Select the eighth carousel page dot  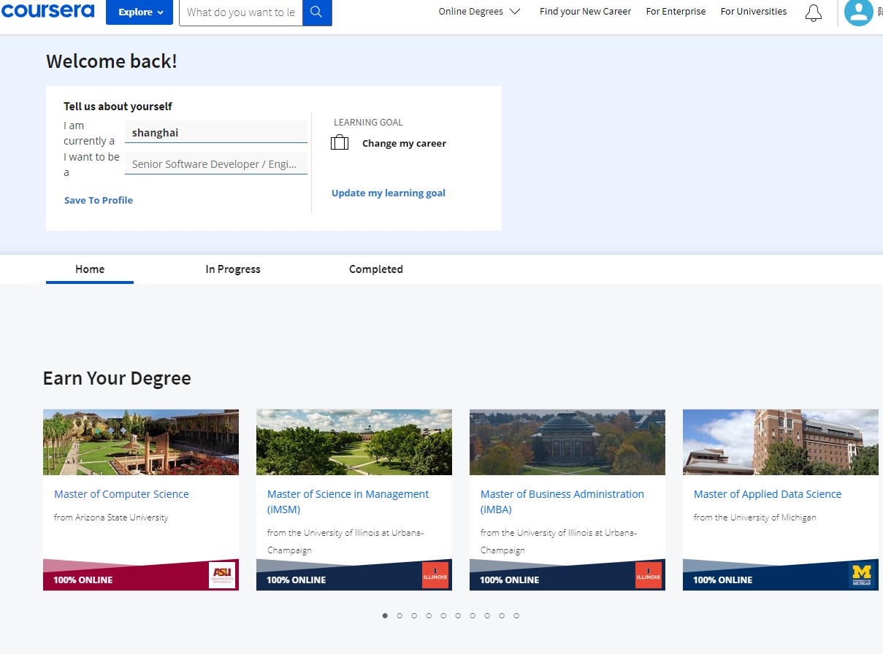(x=487, y=615)
